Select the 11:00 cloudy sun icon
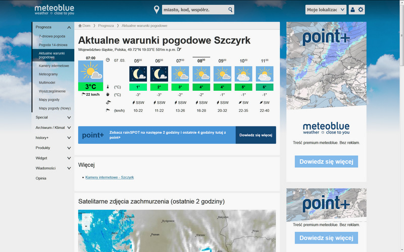 [265, 74]
